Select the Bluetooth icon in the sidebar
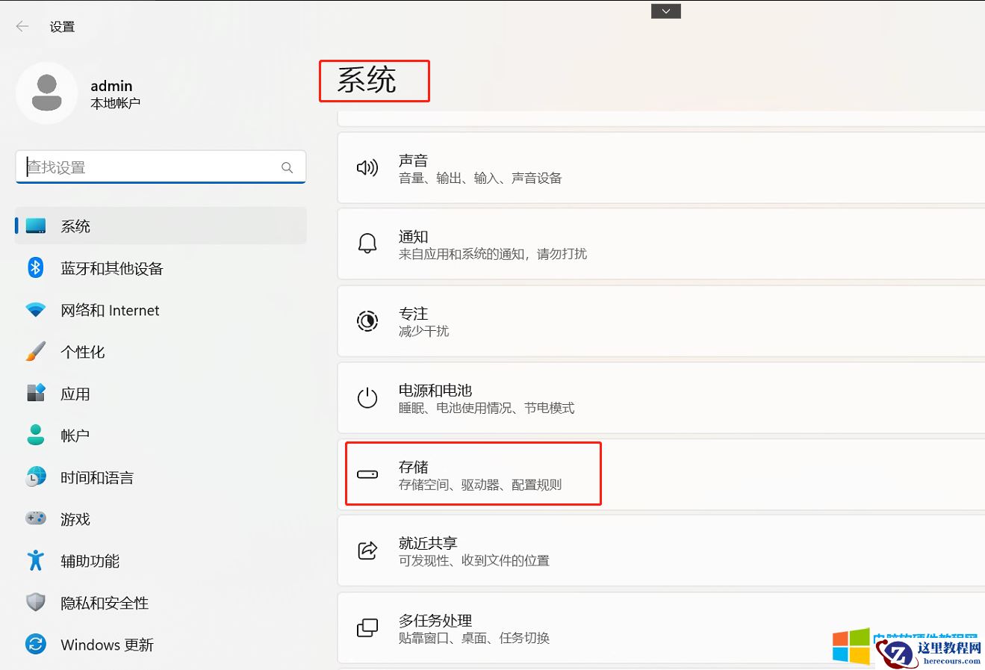The image size is (985, 670). point(35,268)
